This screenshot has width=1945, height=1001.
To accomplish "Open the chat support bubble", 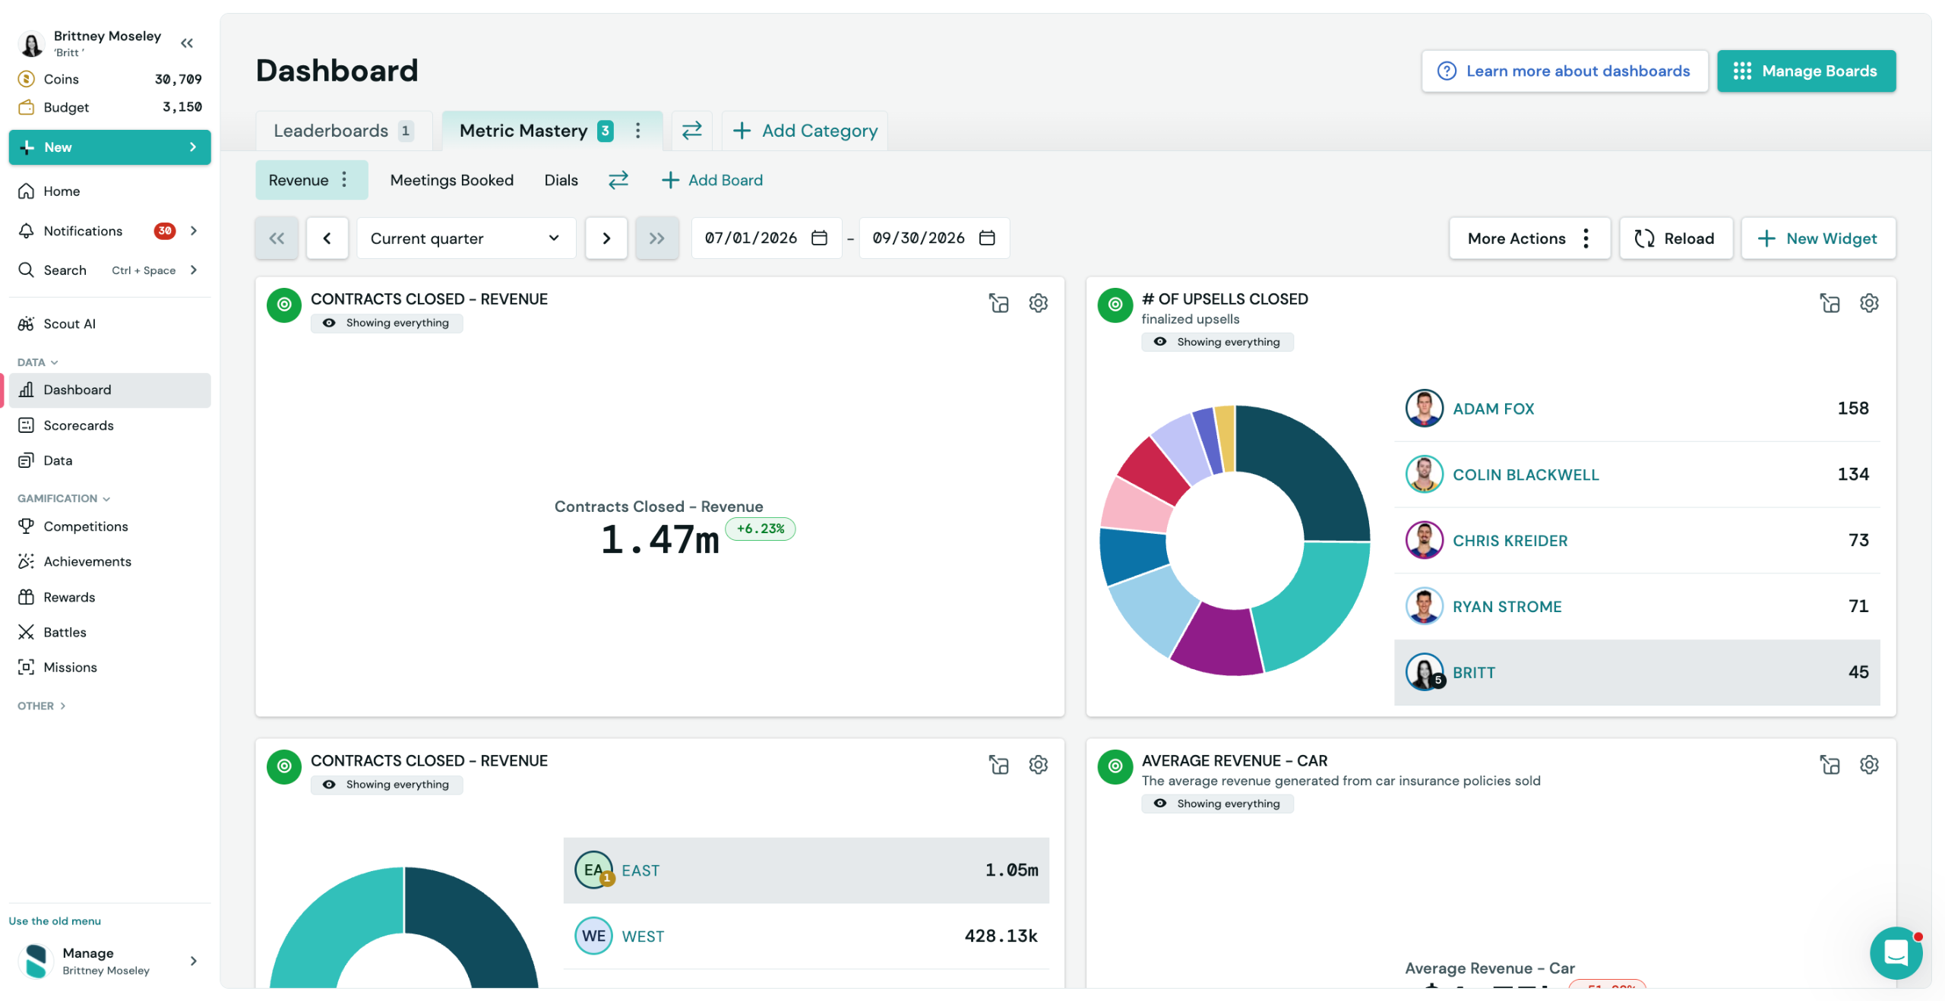I will [x=1896, y=952].
